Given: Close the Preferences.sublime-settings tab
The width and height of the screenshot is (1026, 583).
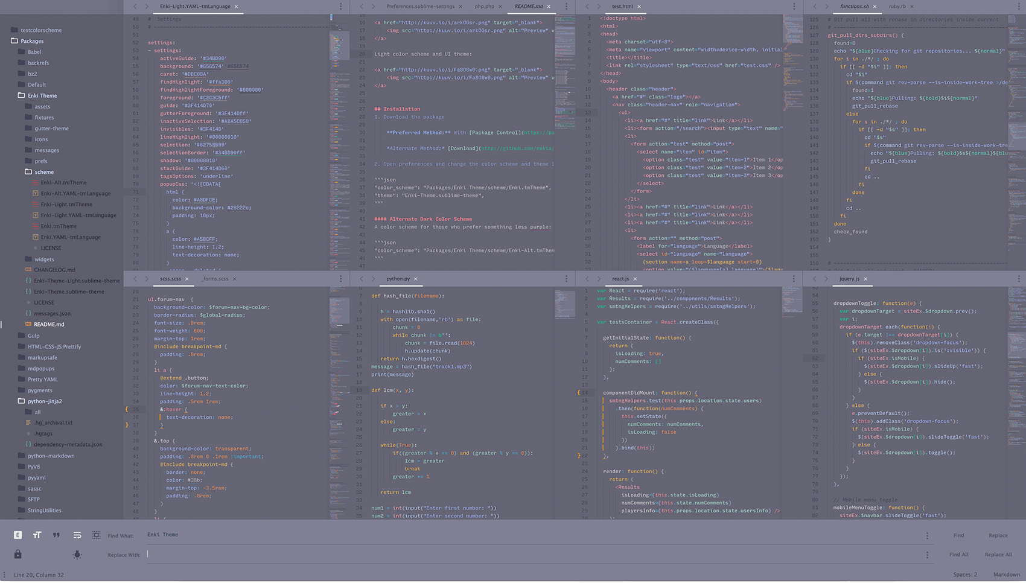Looking at the screenshot, I should tap(460, 7).
